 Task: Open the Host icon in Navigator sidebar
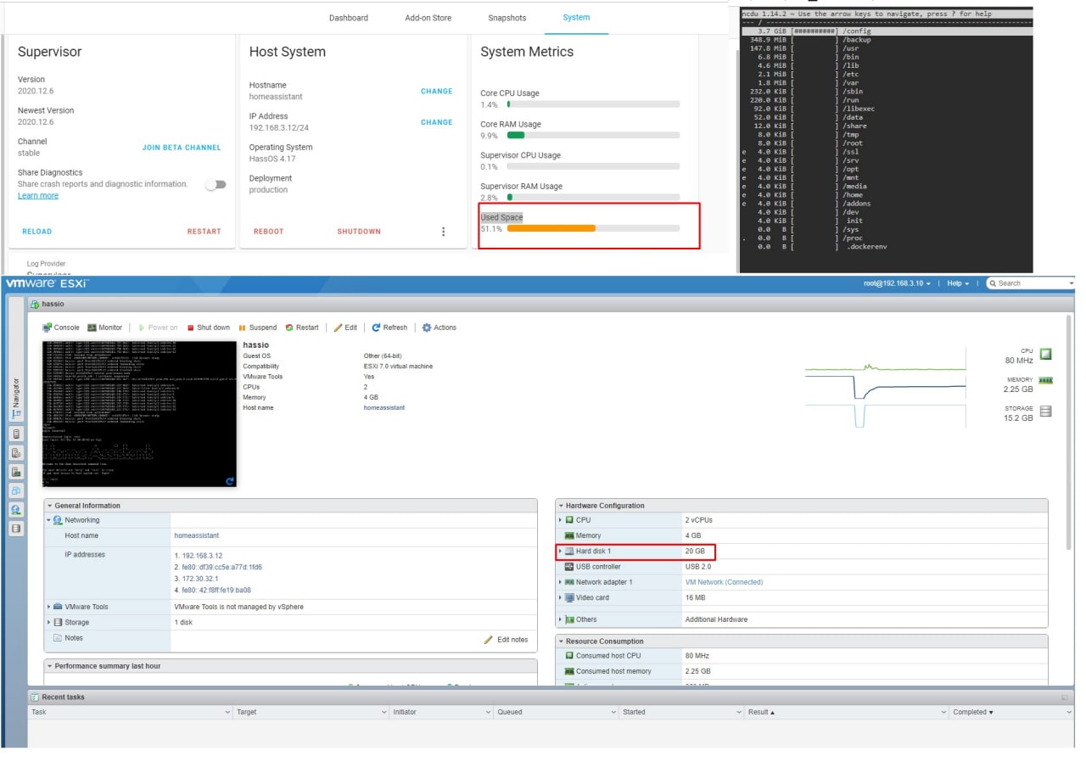click(15, 434)
